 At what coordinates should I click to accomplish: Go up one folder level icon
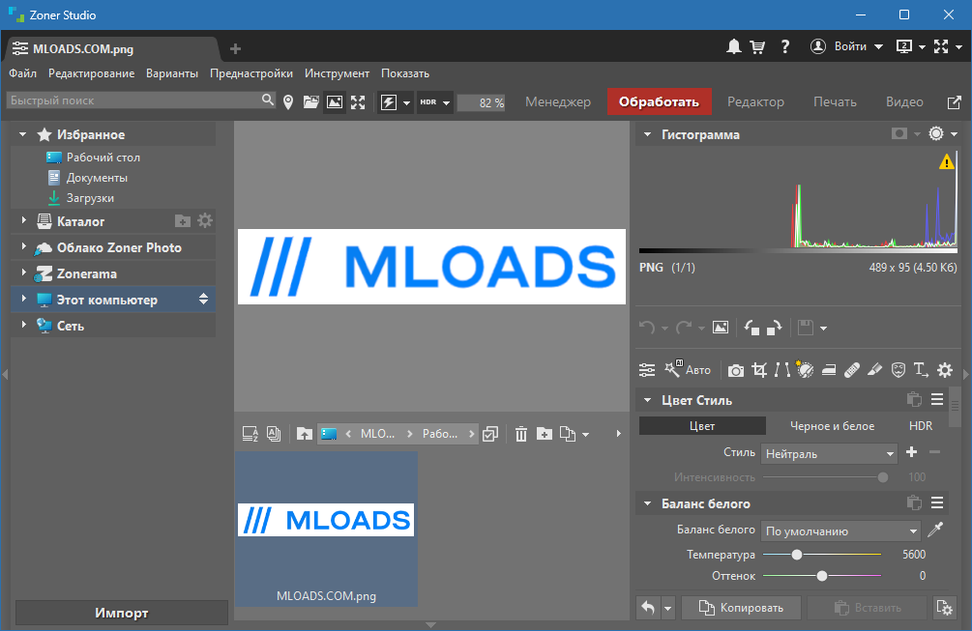305,434
